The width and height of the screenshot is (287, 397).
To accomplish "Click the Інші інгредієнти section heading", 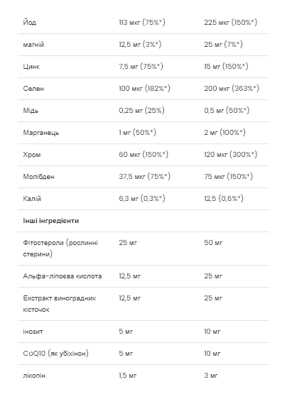I will click(51, 221).
